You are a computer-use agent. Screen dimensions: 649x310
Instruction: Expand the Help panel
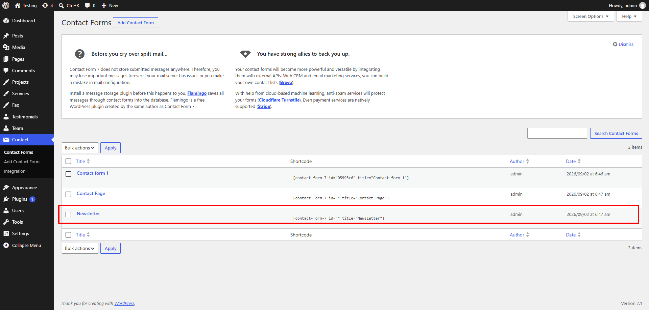629,16
